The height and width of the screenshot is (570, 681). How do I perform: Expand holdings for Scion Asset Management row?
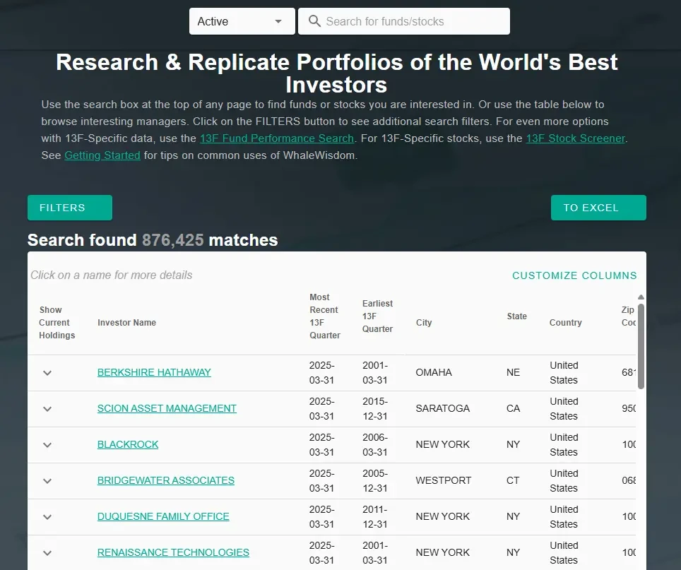coord(47,409)
